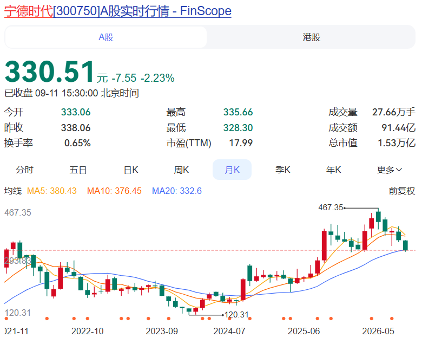Viewport: 422px width, 344px height.
Task: Select the 月K chart period
Action: click(232, 170)
